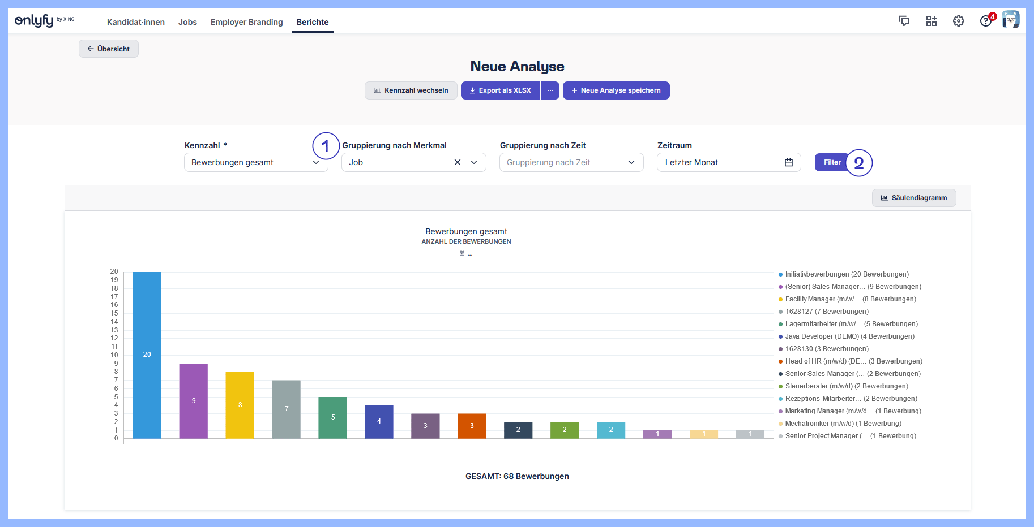Toggle Initiativbewerbungen legend entry

847,274
